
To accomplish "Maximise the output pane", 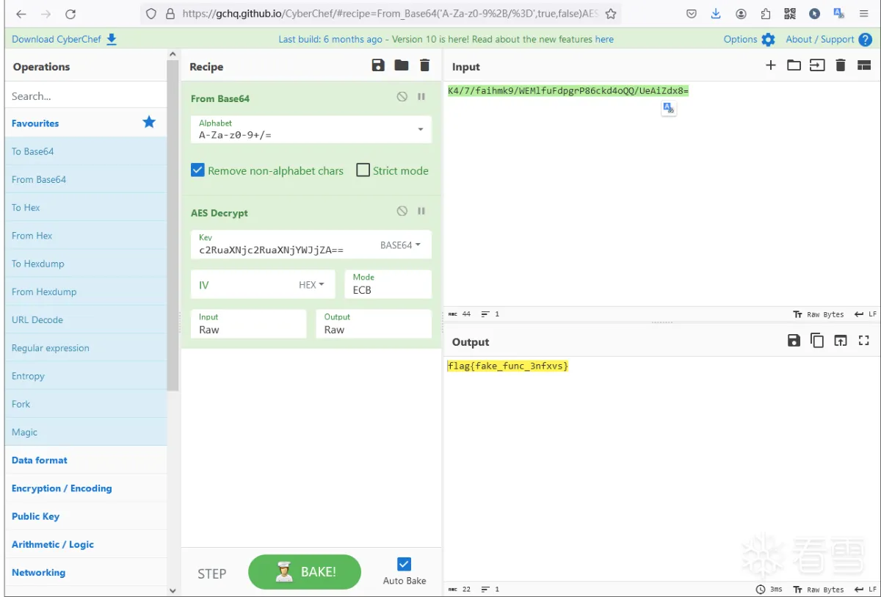I will click(863, 341).
